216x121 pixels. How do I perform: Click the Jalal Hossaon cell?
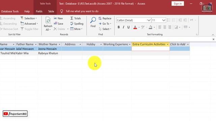point(27,49)
